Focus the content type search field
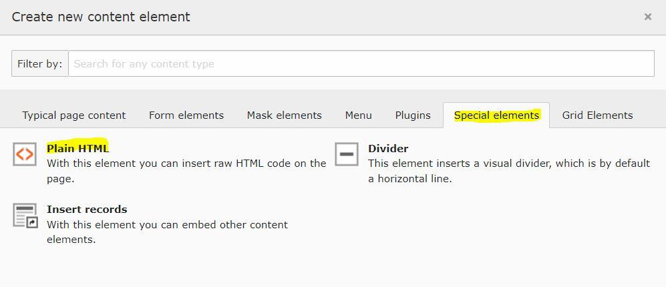This screenshot has height=287, width=666. tap(361, 64)
